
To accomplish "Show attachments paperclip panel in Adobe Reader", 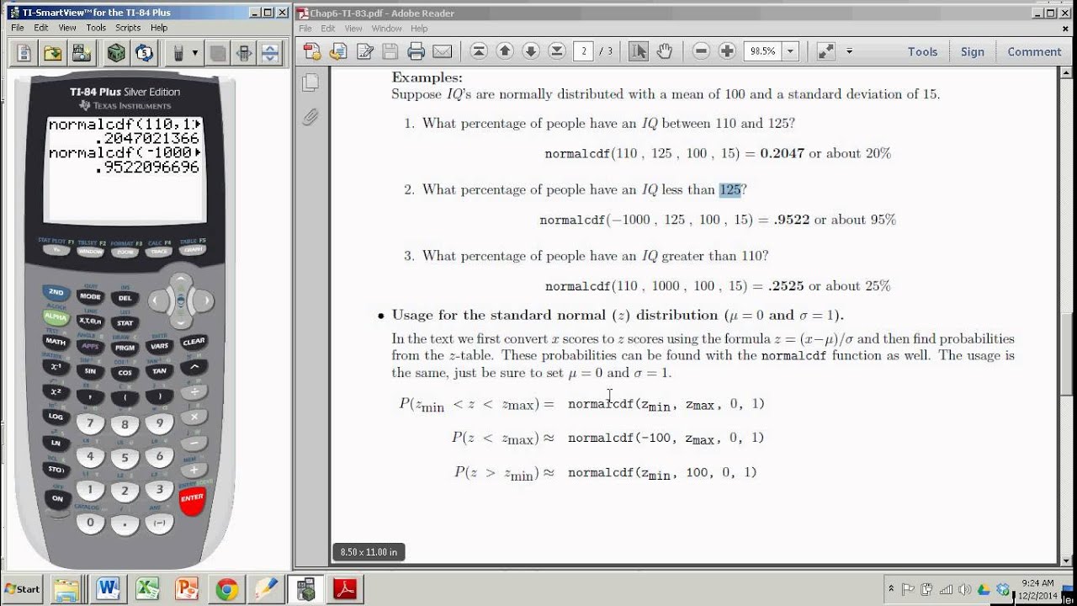I will coord(310,116).
